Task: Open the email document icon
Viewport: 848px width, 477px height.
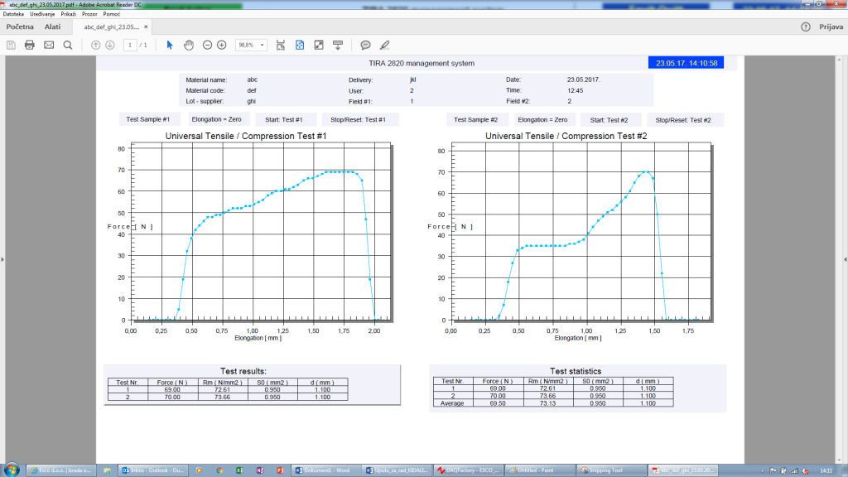Action: (x=49, y=46)
